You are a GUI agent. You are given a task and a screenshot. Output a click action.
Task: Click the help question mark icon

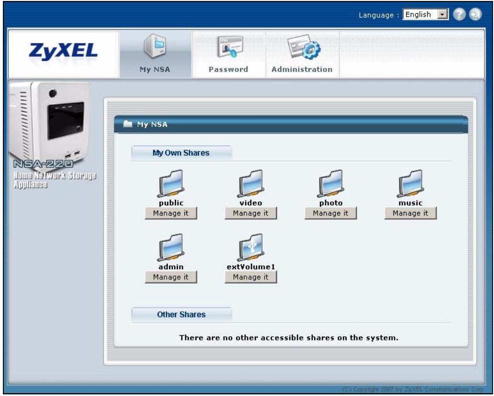tap(460, 14)
